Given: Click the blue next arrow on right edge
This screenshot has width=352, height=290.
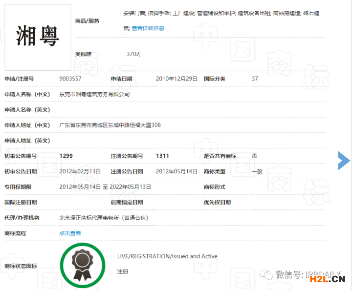Looking at the screenshot, I should point(344,161).
